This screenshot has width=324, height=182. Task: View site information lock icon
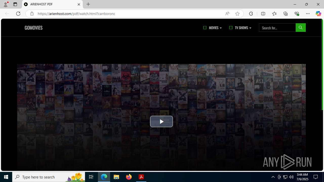32,14
